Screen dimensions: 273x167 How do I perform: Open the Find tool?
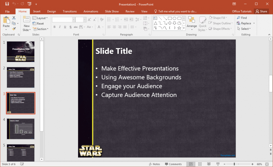tap(243, 18)
